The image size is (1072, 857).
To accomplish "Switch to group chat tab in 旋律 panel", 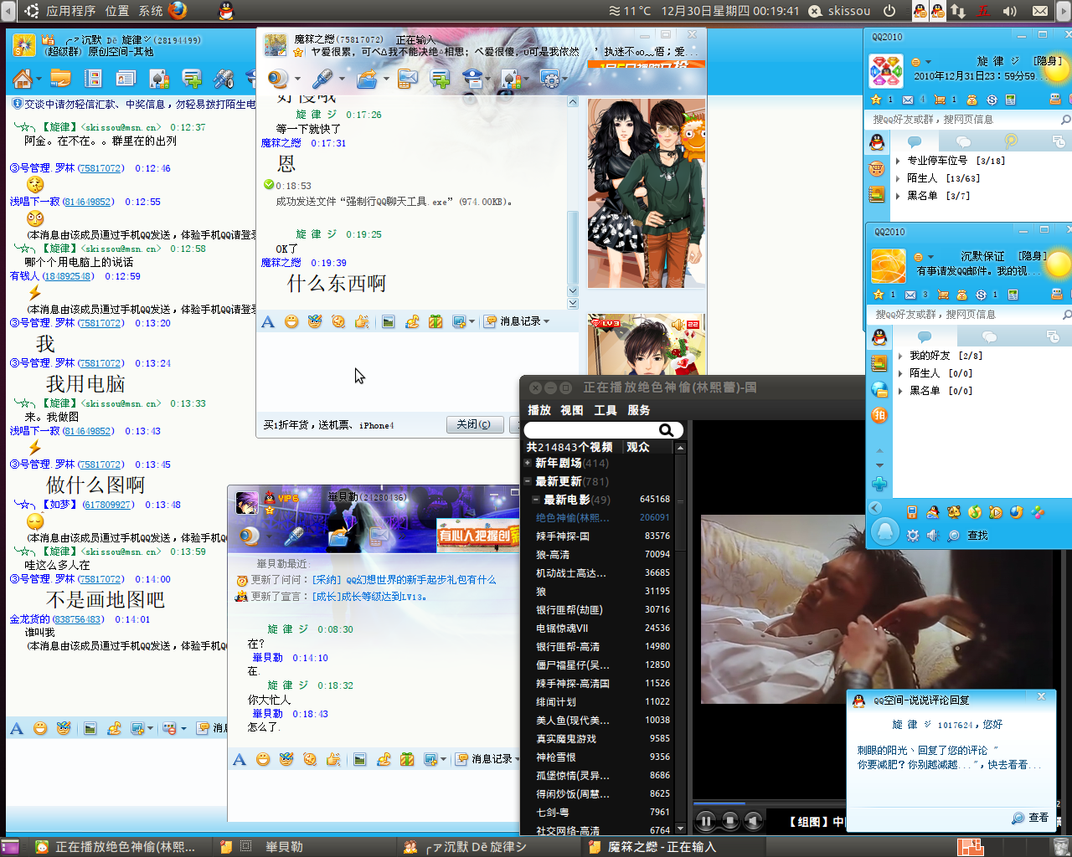I will pyautogui.click(x=963, y=142).
